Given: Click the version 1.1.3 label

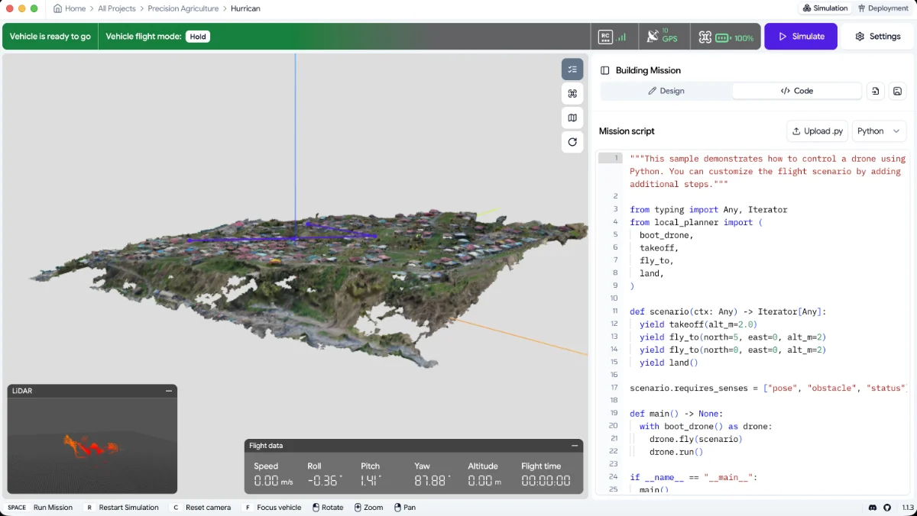Looking at the screenshot, I should [x=908, y=508].
